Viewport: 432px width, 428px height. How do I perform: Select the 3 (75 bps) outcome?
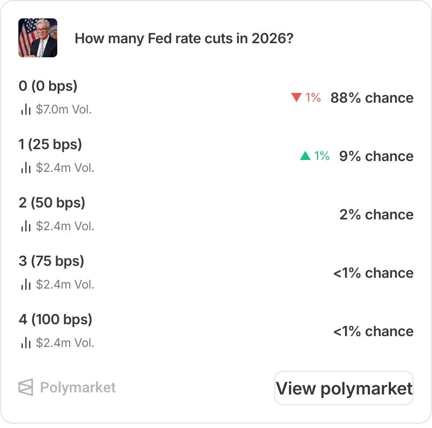[x=51, y=261]
